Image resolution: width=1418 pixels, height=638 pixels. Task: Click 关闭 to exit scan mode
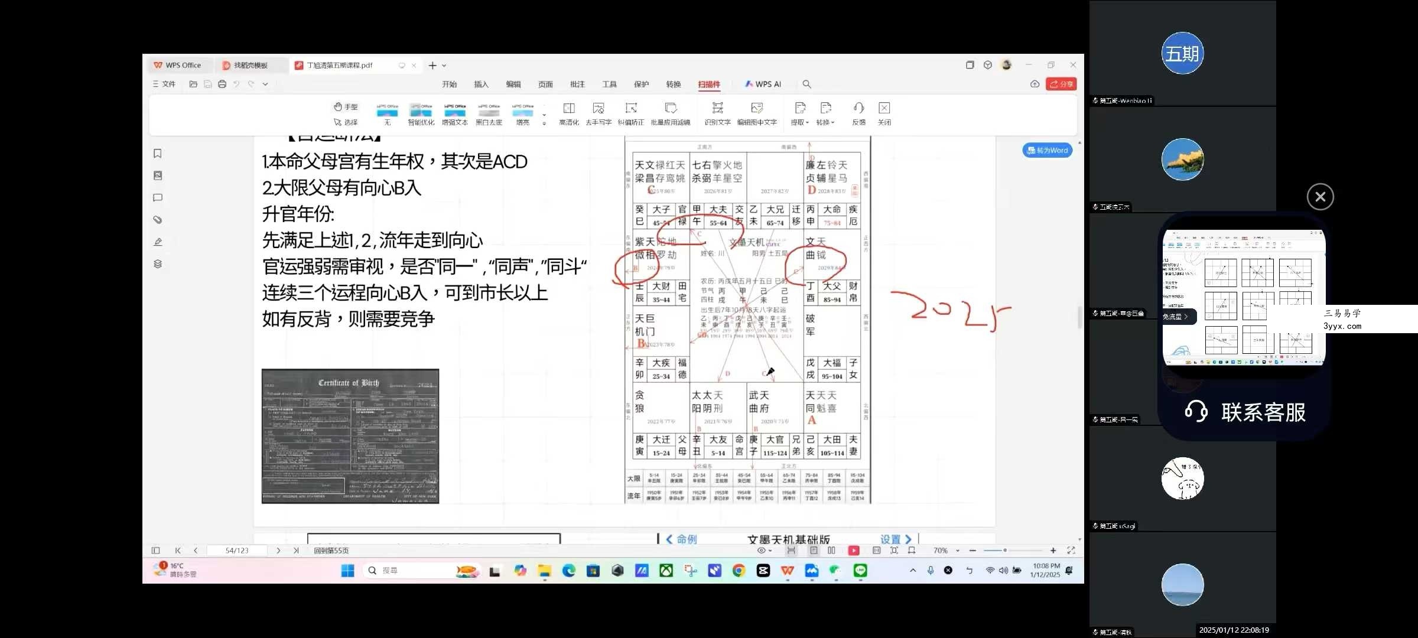tap(884, 114)
